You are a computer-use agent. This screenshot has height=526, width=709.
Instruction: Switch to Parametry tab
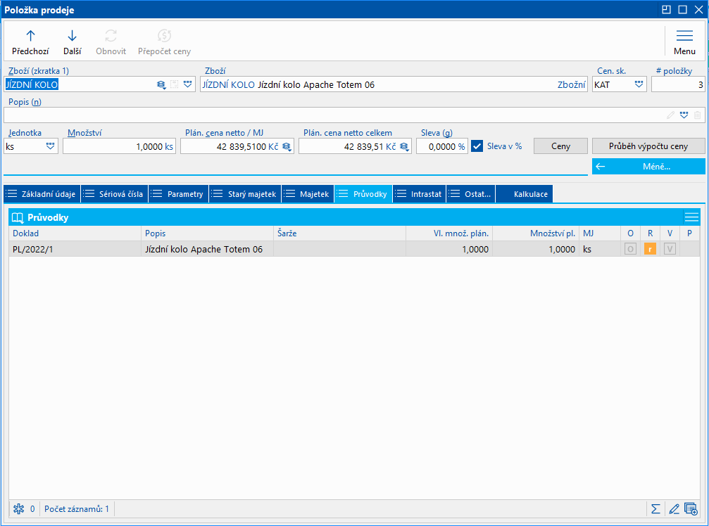(179, 194)
